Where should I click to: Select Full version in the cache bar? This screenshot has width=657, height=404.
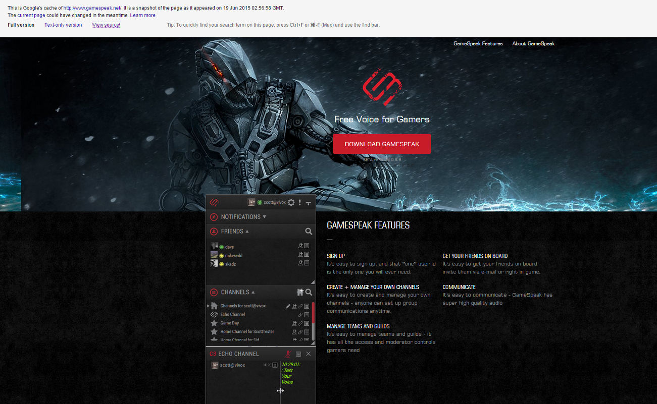coord(21,25)
